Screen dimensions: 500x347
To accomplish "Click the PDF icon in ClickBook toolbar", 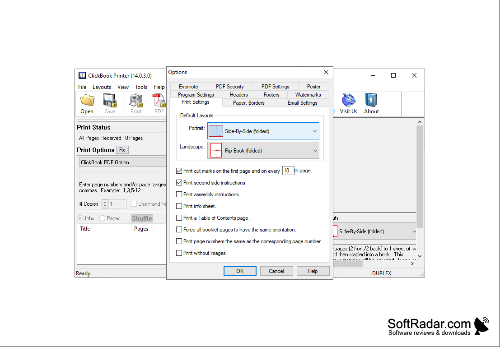I will tap(159, 100).
